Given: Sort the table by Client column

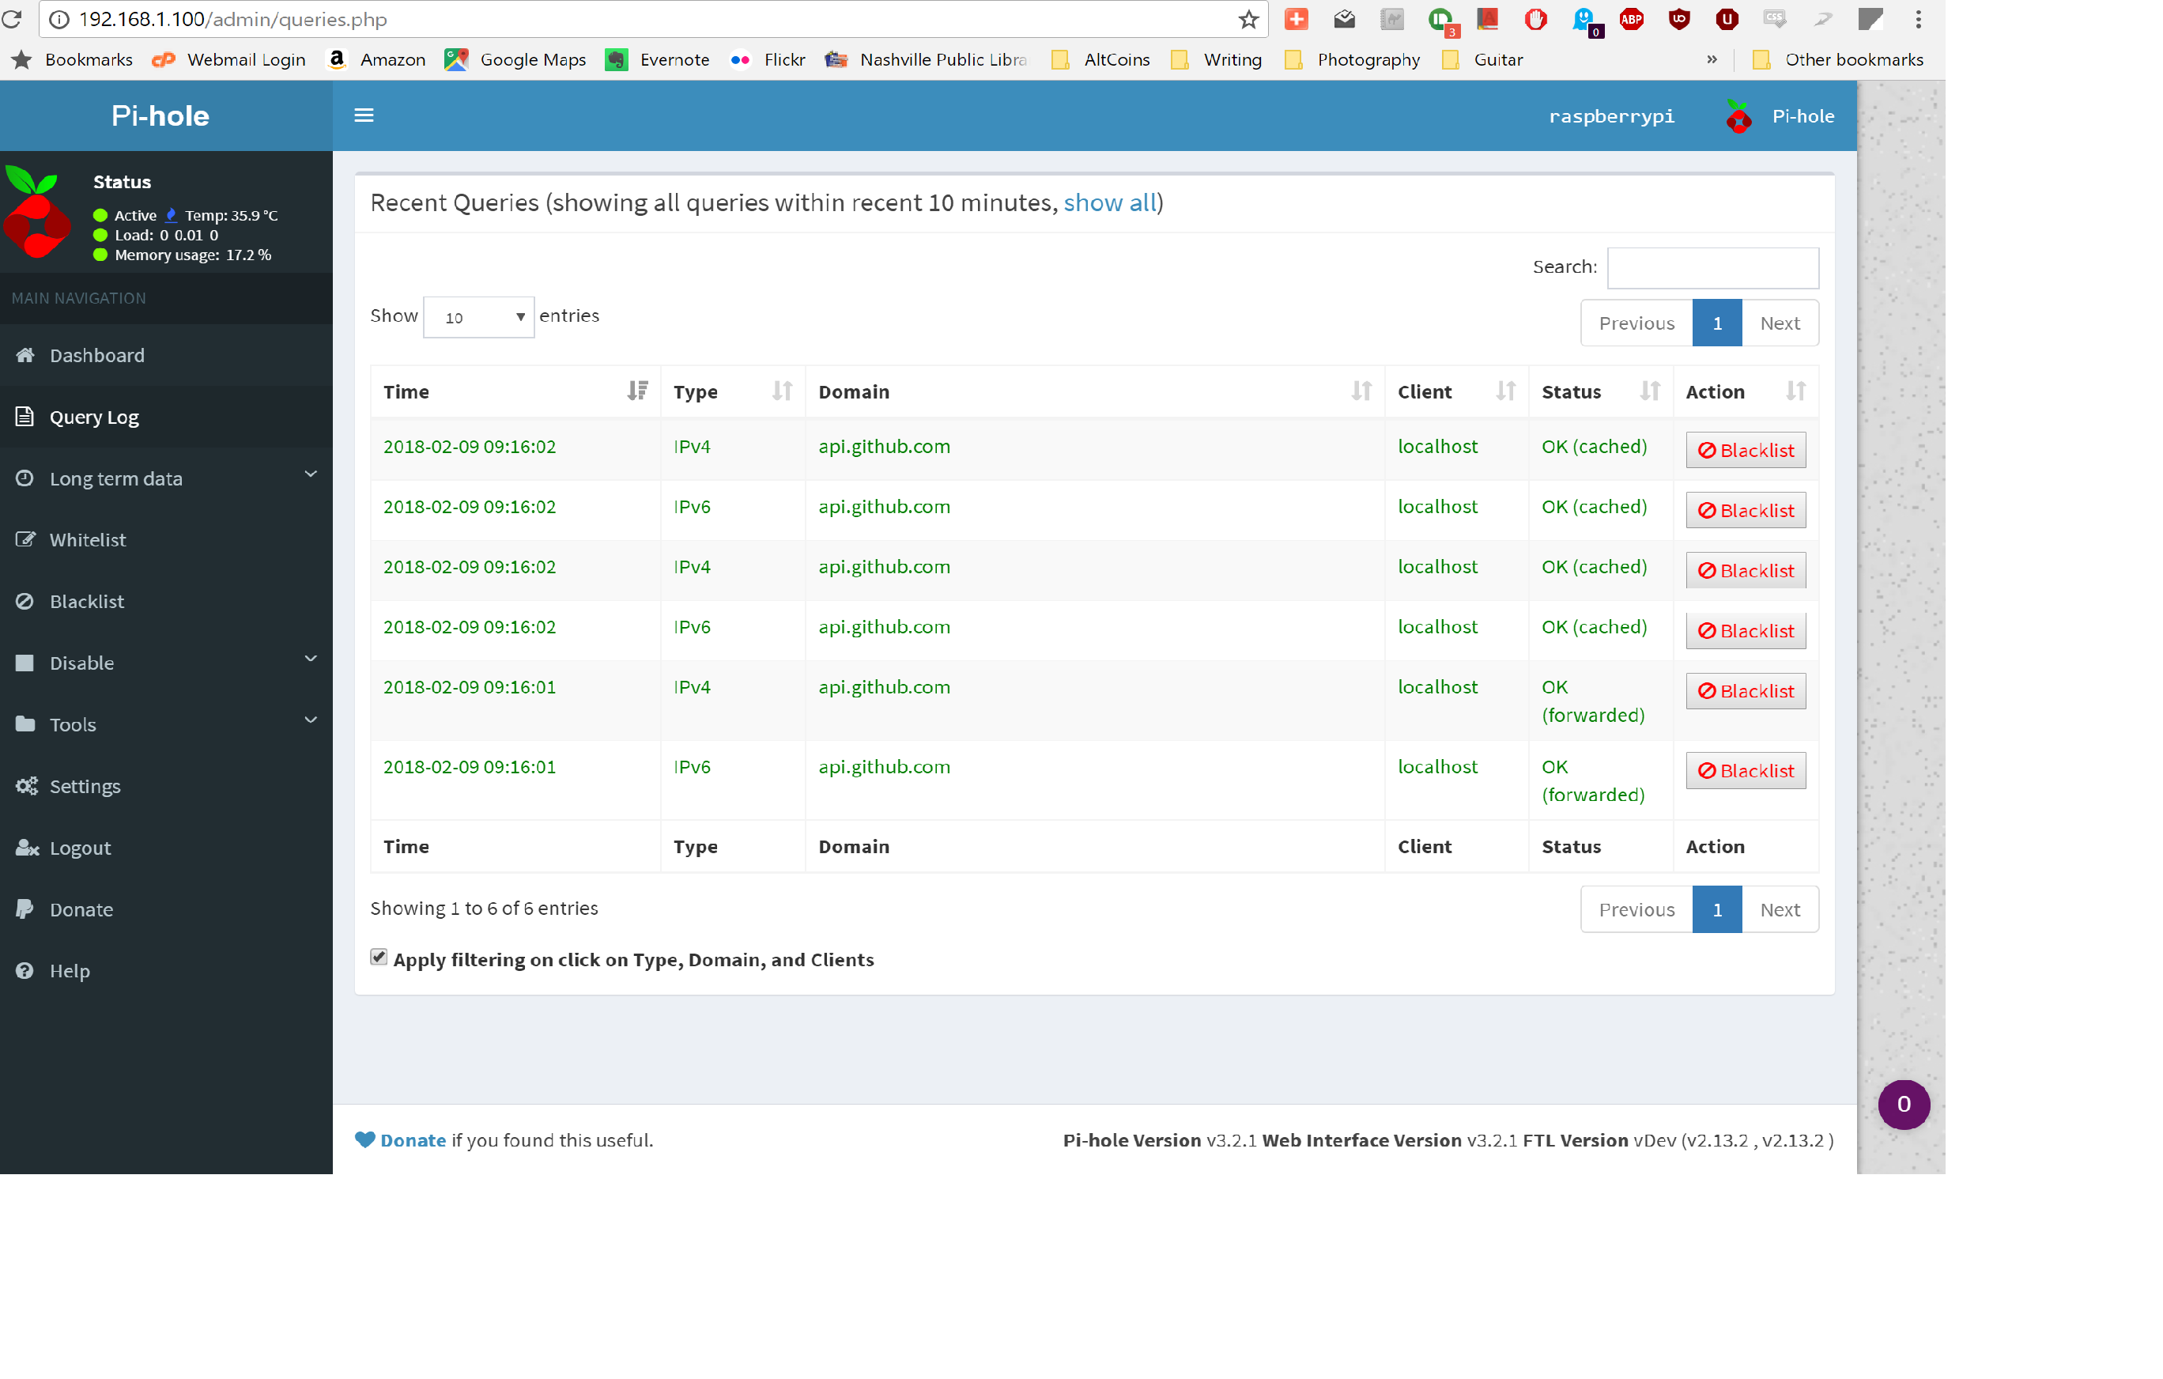Looking at the screenshot, I should pyautogui.click(x=1457, y=391).
